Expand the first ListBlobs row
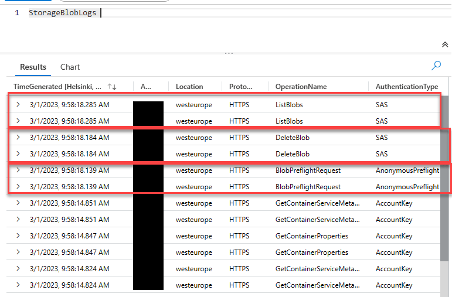Image resolution: width=452 pixels, height=297 pixels. tap(18, 105)
